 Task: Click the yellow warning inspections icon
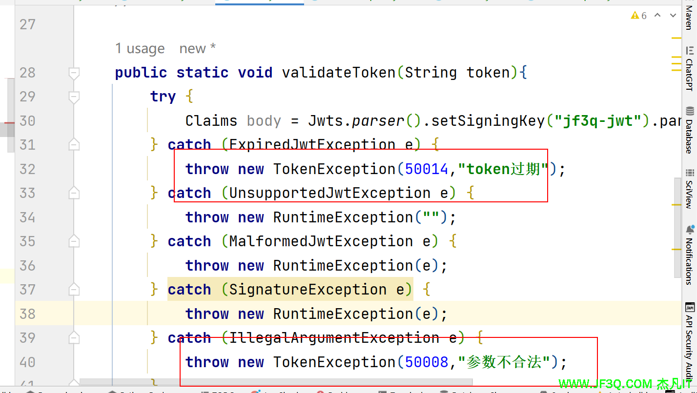635,16
